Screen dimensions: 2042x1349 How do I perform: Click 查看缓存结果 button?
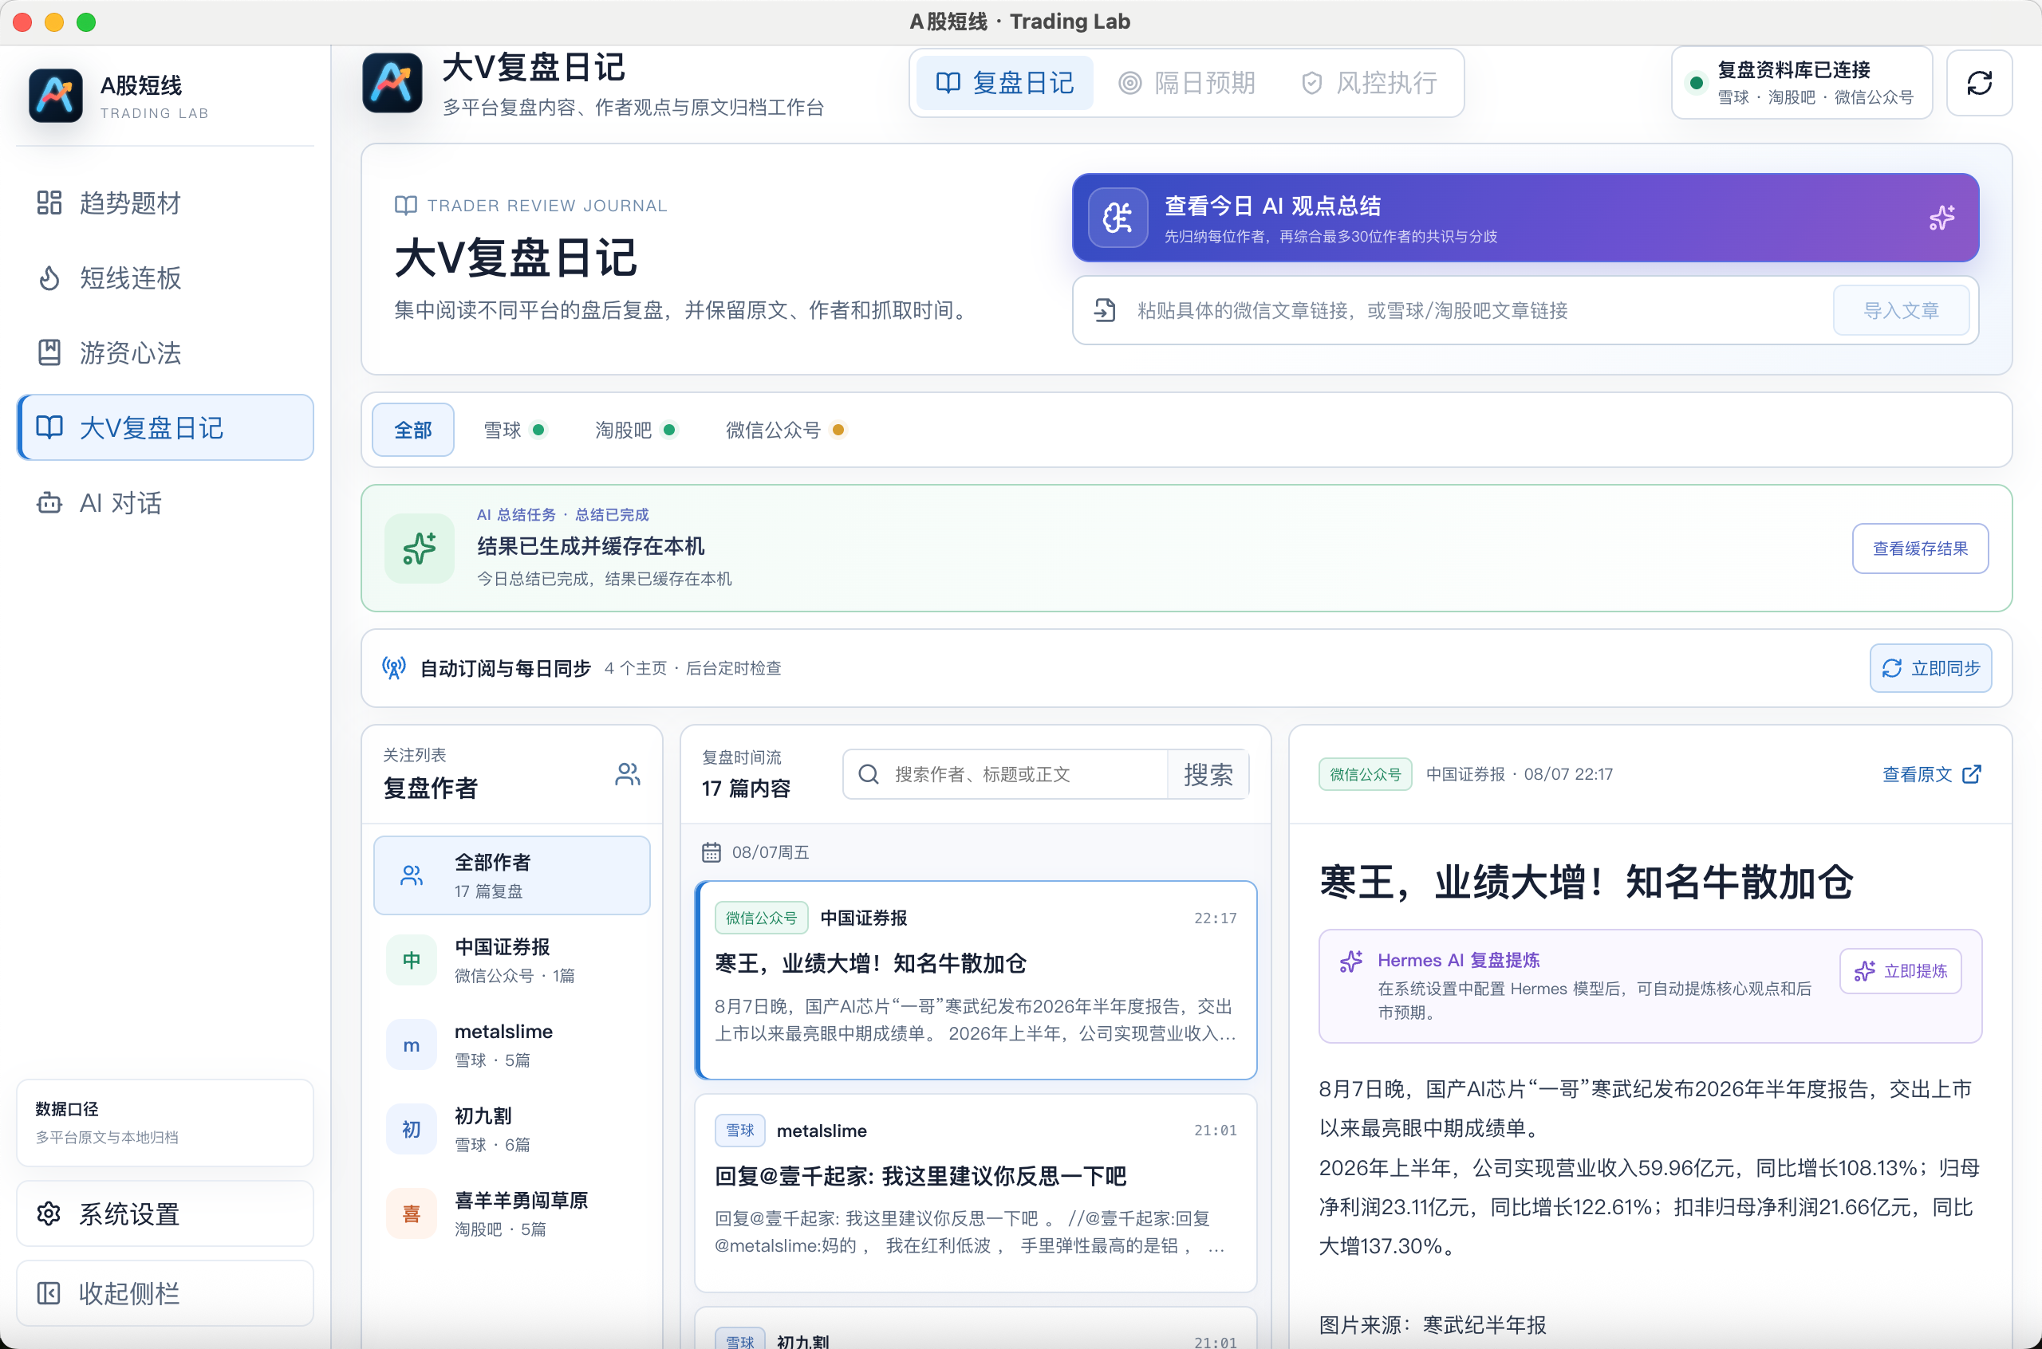tap(1920, 548)
